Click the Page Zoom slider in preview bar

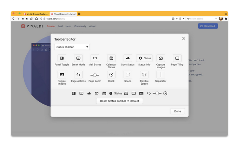pos(157,93)
